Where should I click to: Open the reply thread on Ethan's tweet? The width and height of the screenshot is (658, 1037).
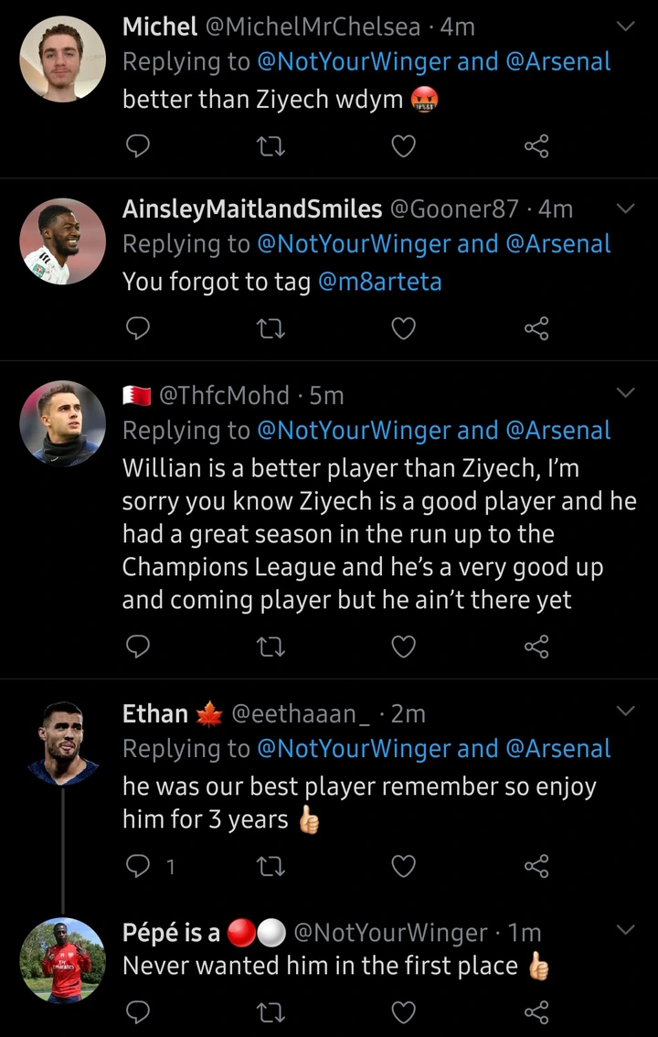click(x=136, y=866)
